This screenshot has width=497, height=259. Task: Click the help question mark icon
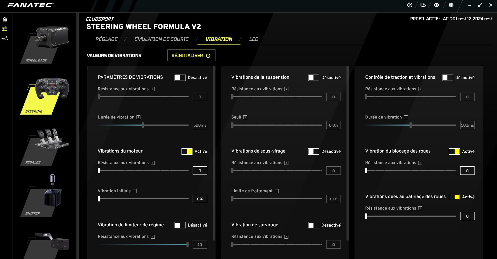(409, 5)
